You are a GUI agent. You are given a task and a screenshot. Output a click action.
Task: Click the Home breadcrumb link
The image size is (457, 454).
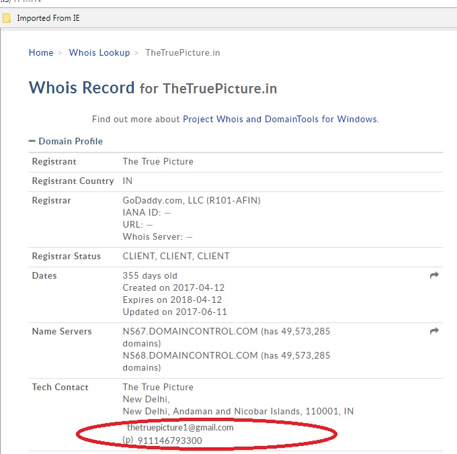click(41, 52)
